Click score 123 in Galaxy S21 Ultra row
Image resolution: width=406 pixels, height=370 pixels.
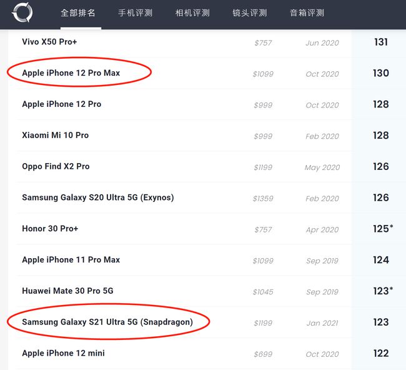pos(381,322)
